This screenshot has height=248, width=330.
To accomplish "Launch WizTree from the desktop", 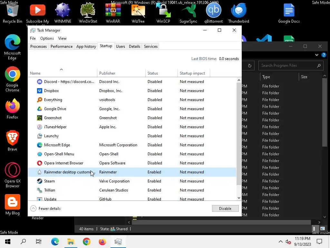I will pos(138,13).
